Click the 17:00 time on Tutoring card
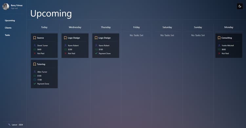The image size is (246, 128). (x=40, y=80)
